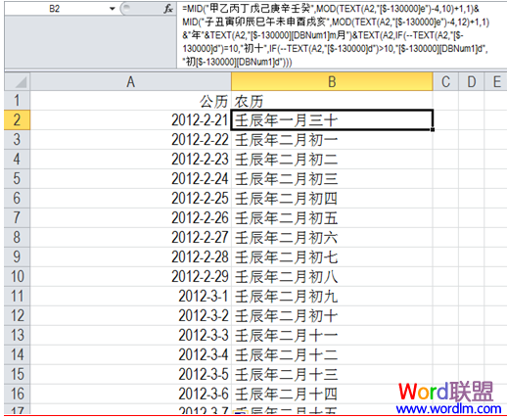
Task: Click cell 壬辰年二月初九
Action: coord(332,297)
